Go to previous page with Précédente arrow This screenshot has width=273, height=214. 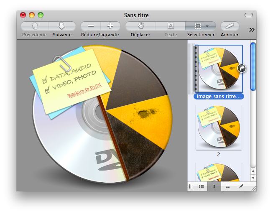coord(34,26)
